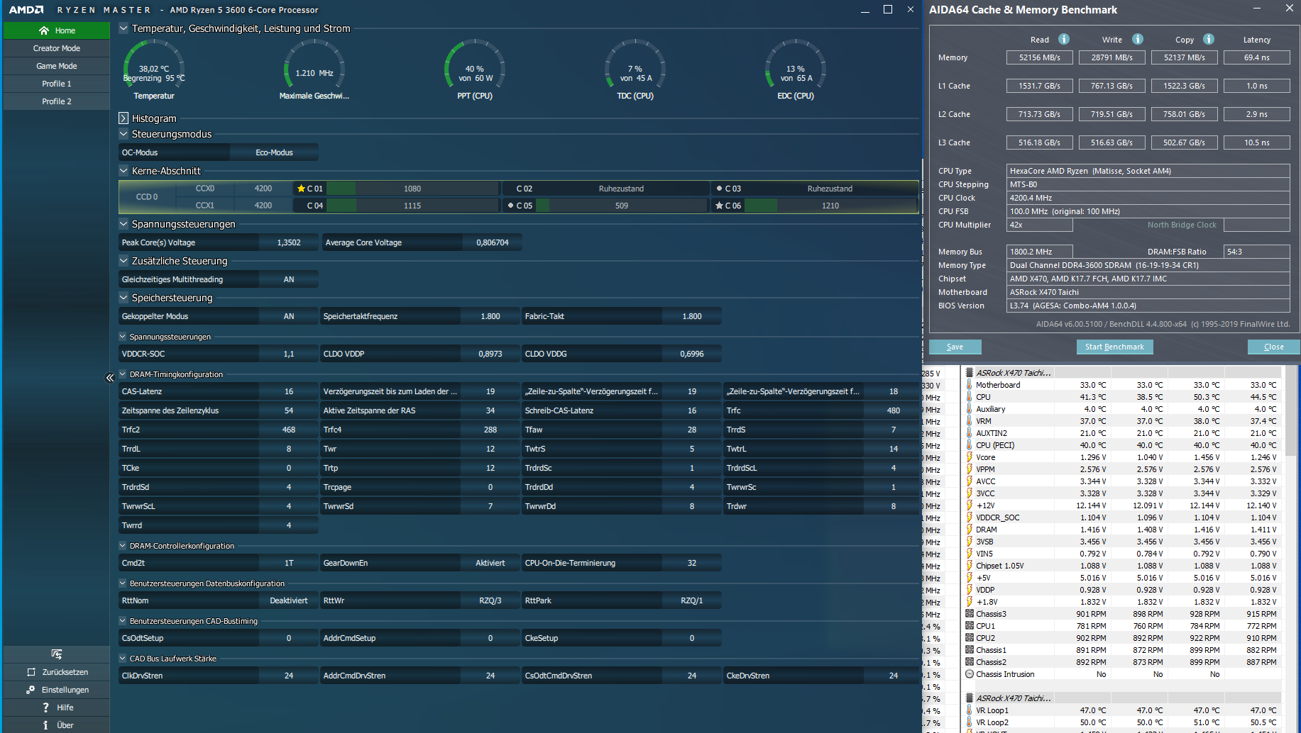
Task: Toggle Gekoppelter Modus AN setting
Action: tap(289, 316)
